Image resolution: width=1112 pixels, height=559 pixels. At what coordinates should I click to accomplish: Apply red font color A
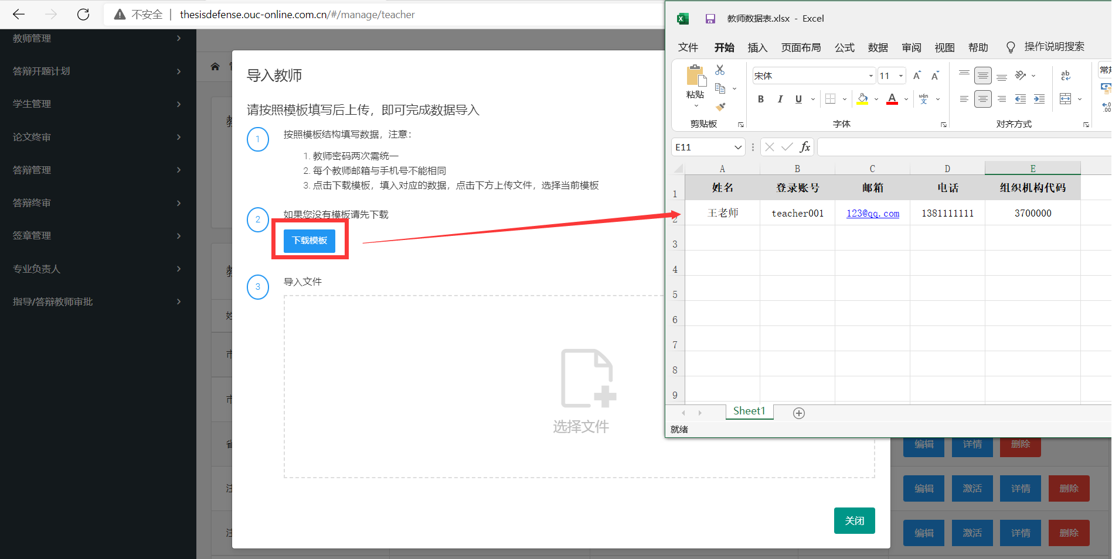coord(892,99)
